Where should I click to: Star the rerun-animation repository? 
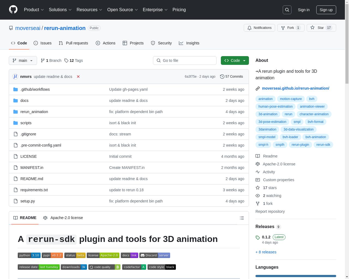coord(321,28)
